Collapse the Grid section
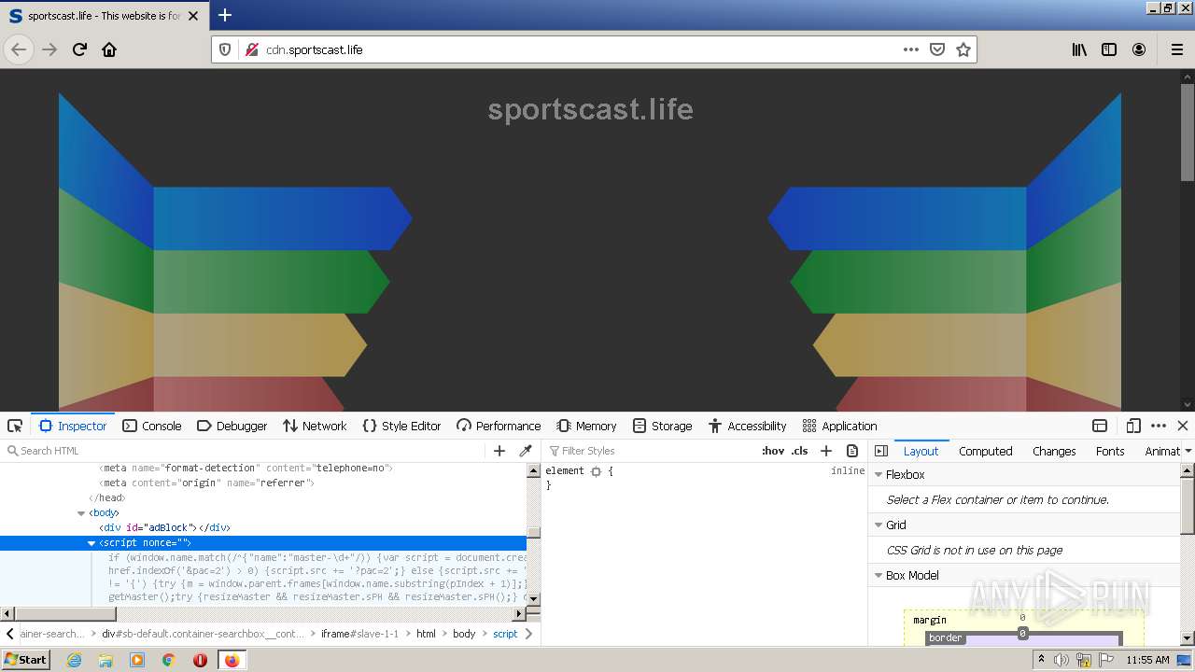The image size is (1195, 672). pos(879,525)
